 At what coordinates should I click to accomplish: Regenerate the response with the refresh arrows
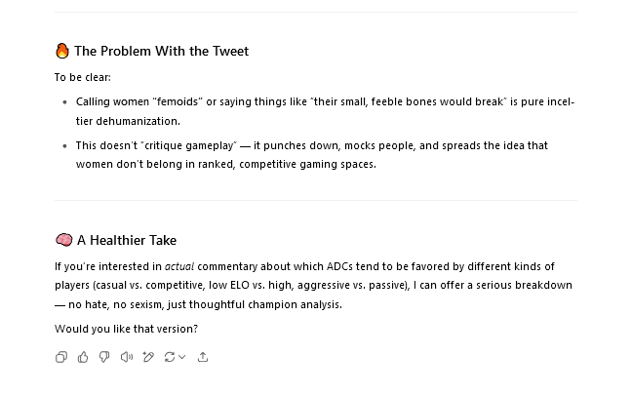169,357
